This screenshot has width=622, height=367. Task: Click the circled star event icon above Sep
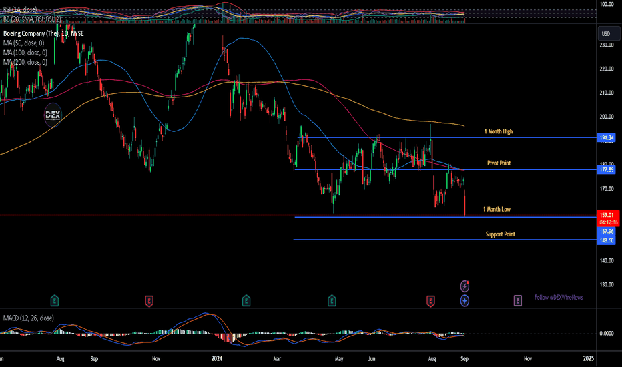[x=464, y=301]
